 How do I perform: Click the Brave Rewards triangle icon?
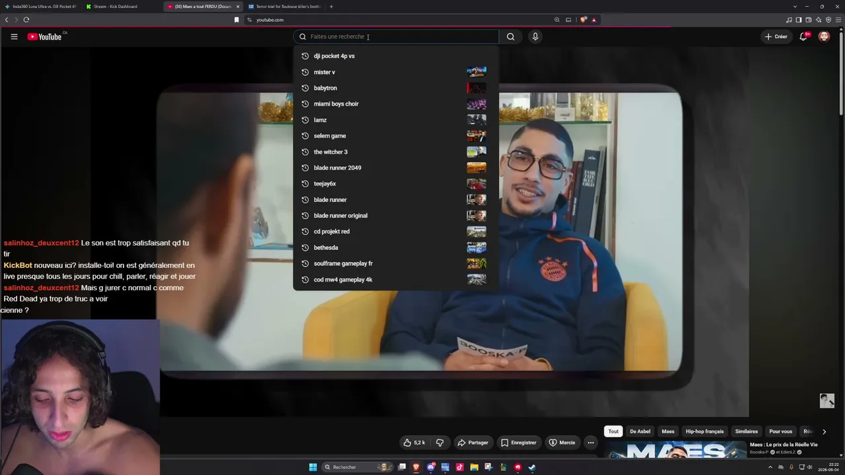(594, 20)
